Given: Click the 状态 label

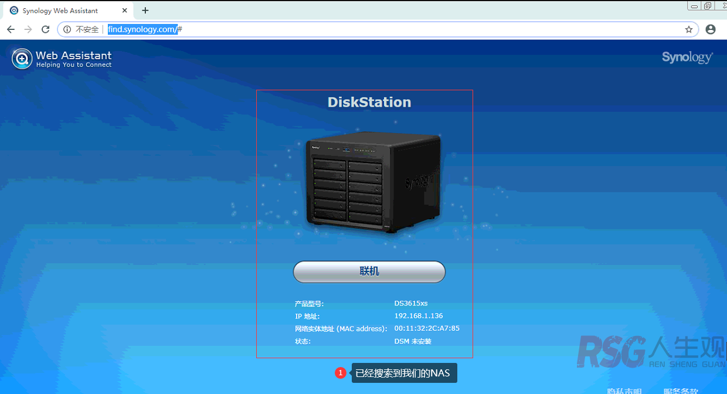Looking at the screenshot, I should pyautogui.click(x=303, y=341).
